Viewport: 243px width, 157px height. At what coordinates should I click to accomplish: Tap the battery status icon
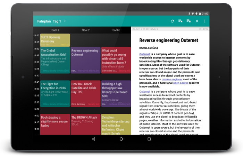pos(200,13)
